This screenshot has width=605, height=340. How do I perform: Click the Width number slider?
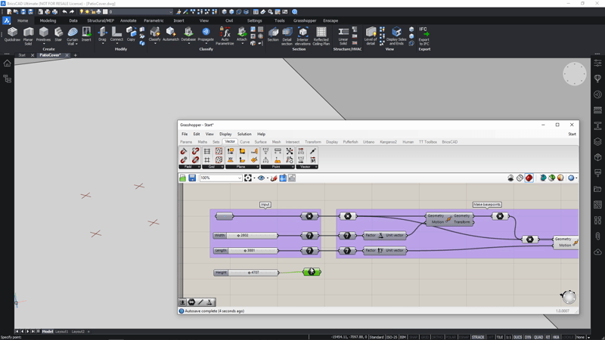click(x=245, y=235)
